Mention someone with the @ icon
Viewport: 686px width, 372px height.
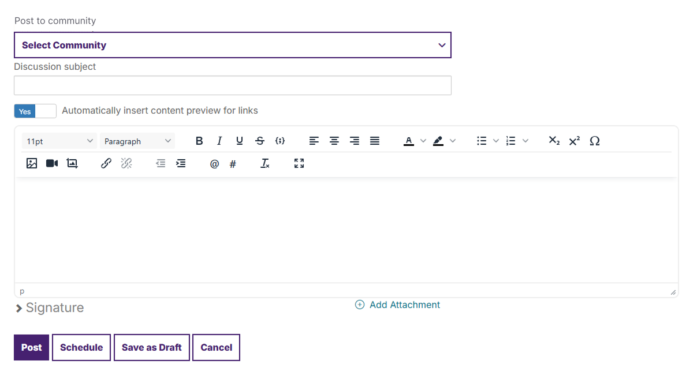[x=214, y=164]
